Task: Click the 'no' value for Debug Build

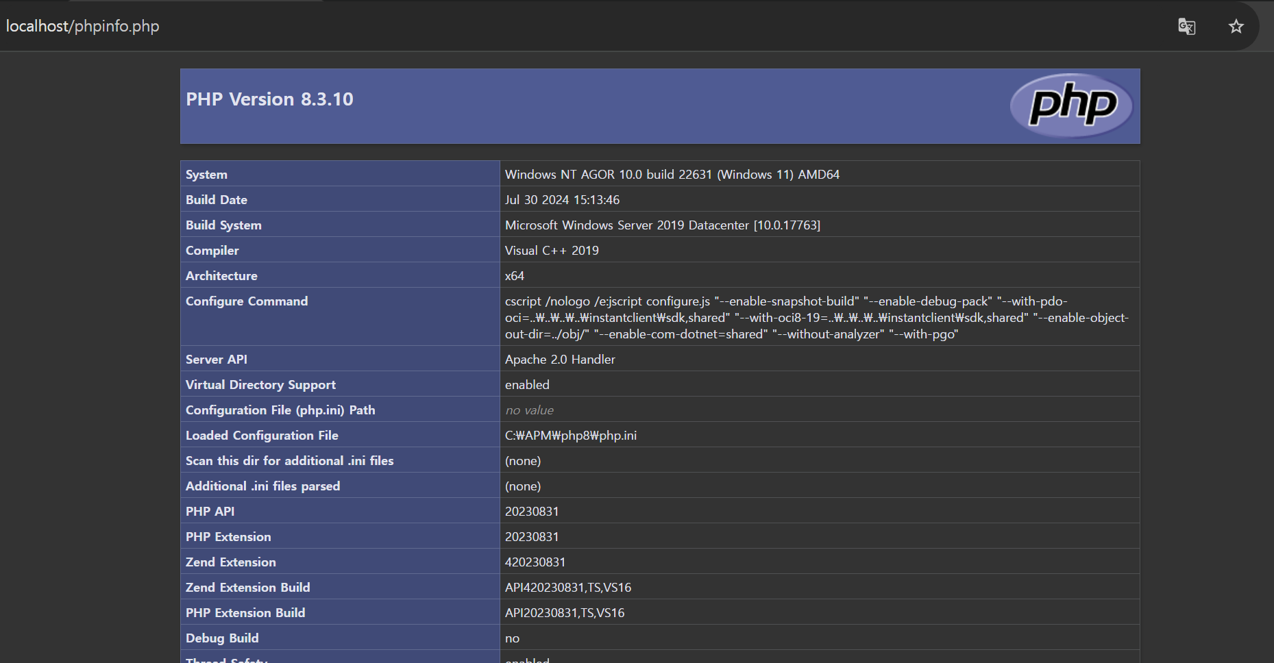Action: pos(512,638)
